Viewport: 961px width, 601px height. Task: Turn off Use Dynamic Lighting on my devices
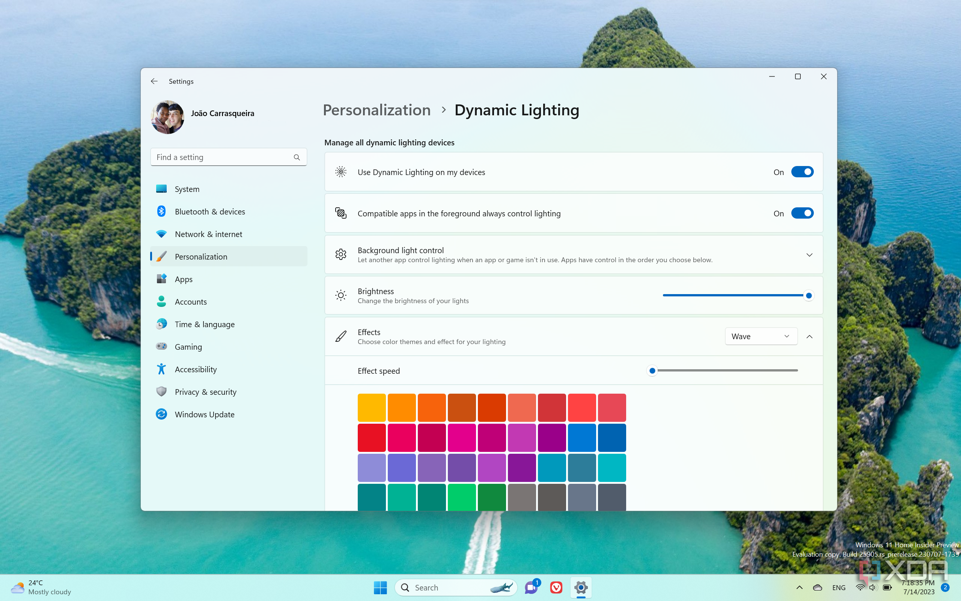[802, 172]
